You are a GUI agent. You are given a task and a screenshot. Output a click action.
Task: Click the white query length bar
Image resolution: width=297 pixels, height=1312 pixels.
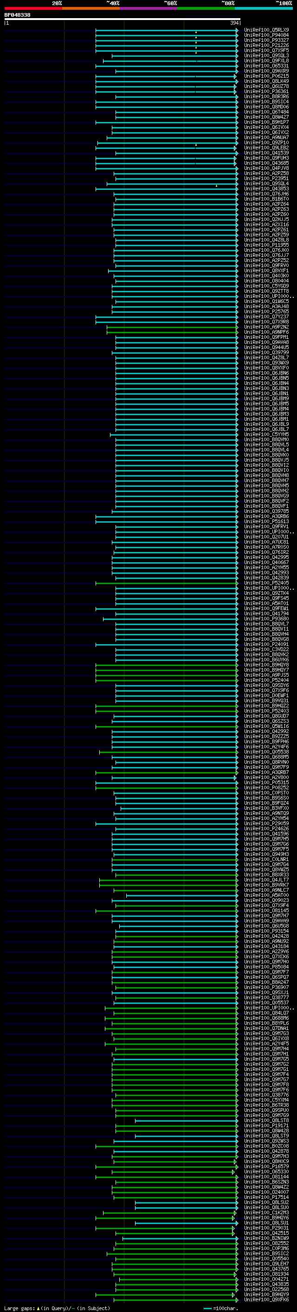[x=123, y=19]
